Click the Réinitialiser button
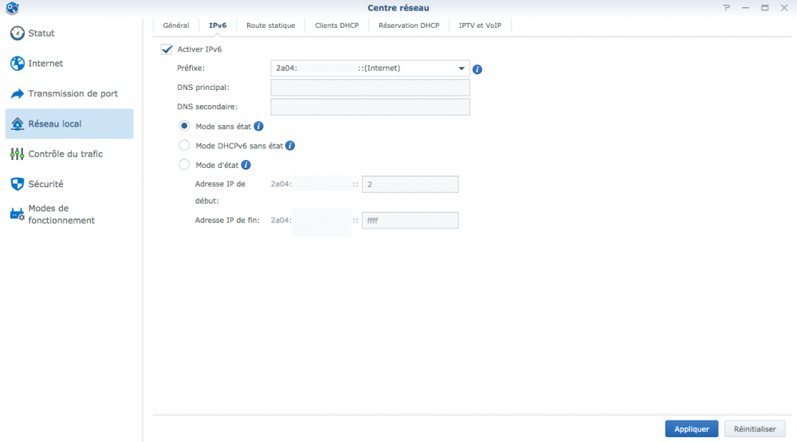797x442 pixels. point(754,428)
